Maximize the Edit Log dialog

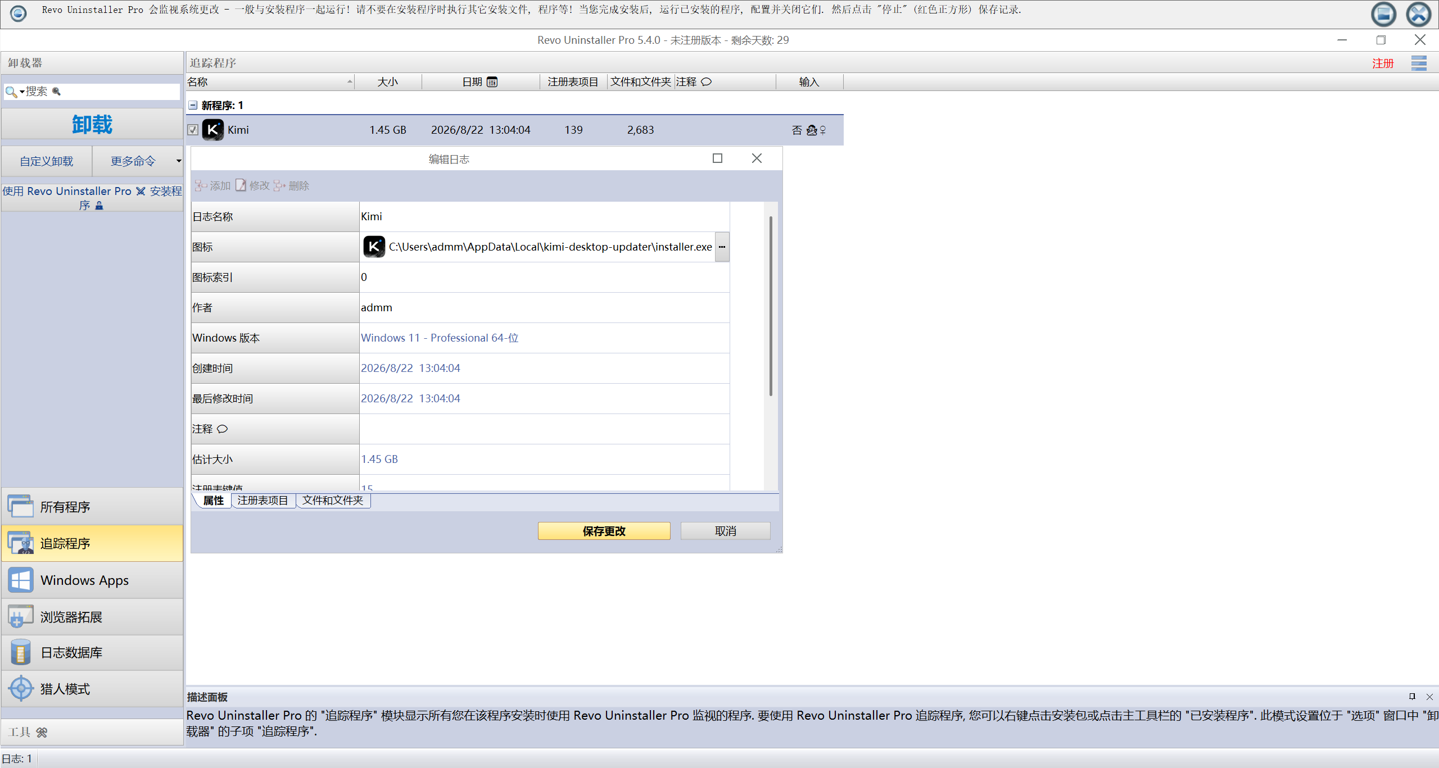pyautogui.click(x=717, y=158)
